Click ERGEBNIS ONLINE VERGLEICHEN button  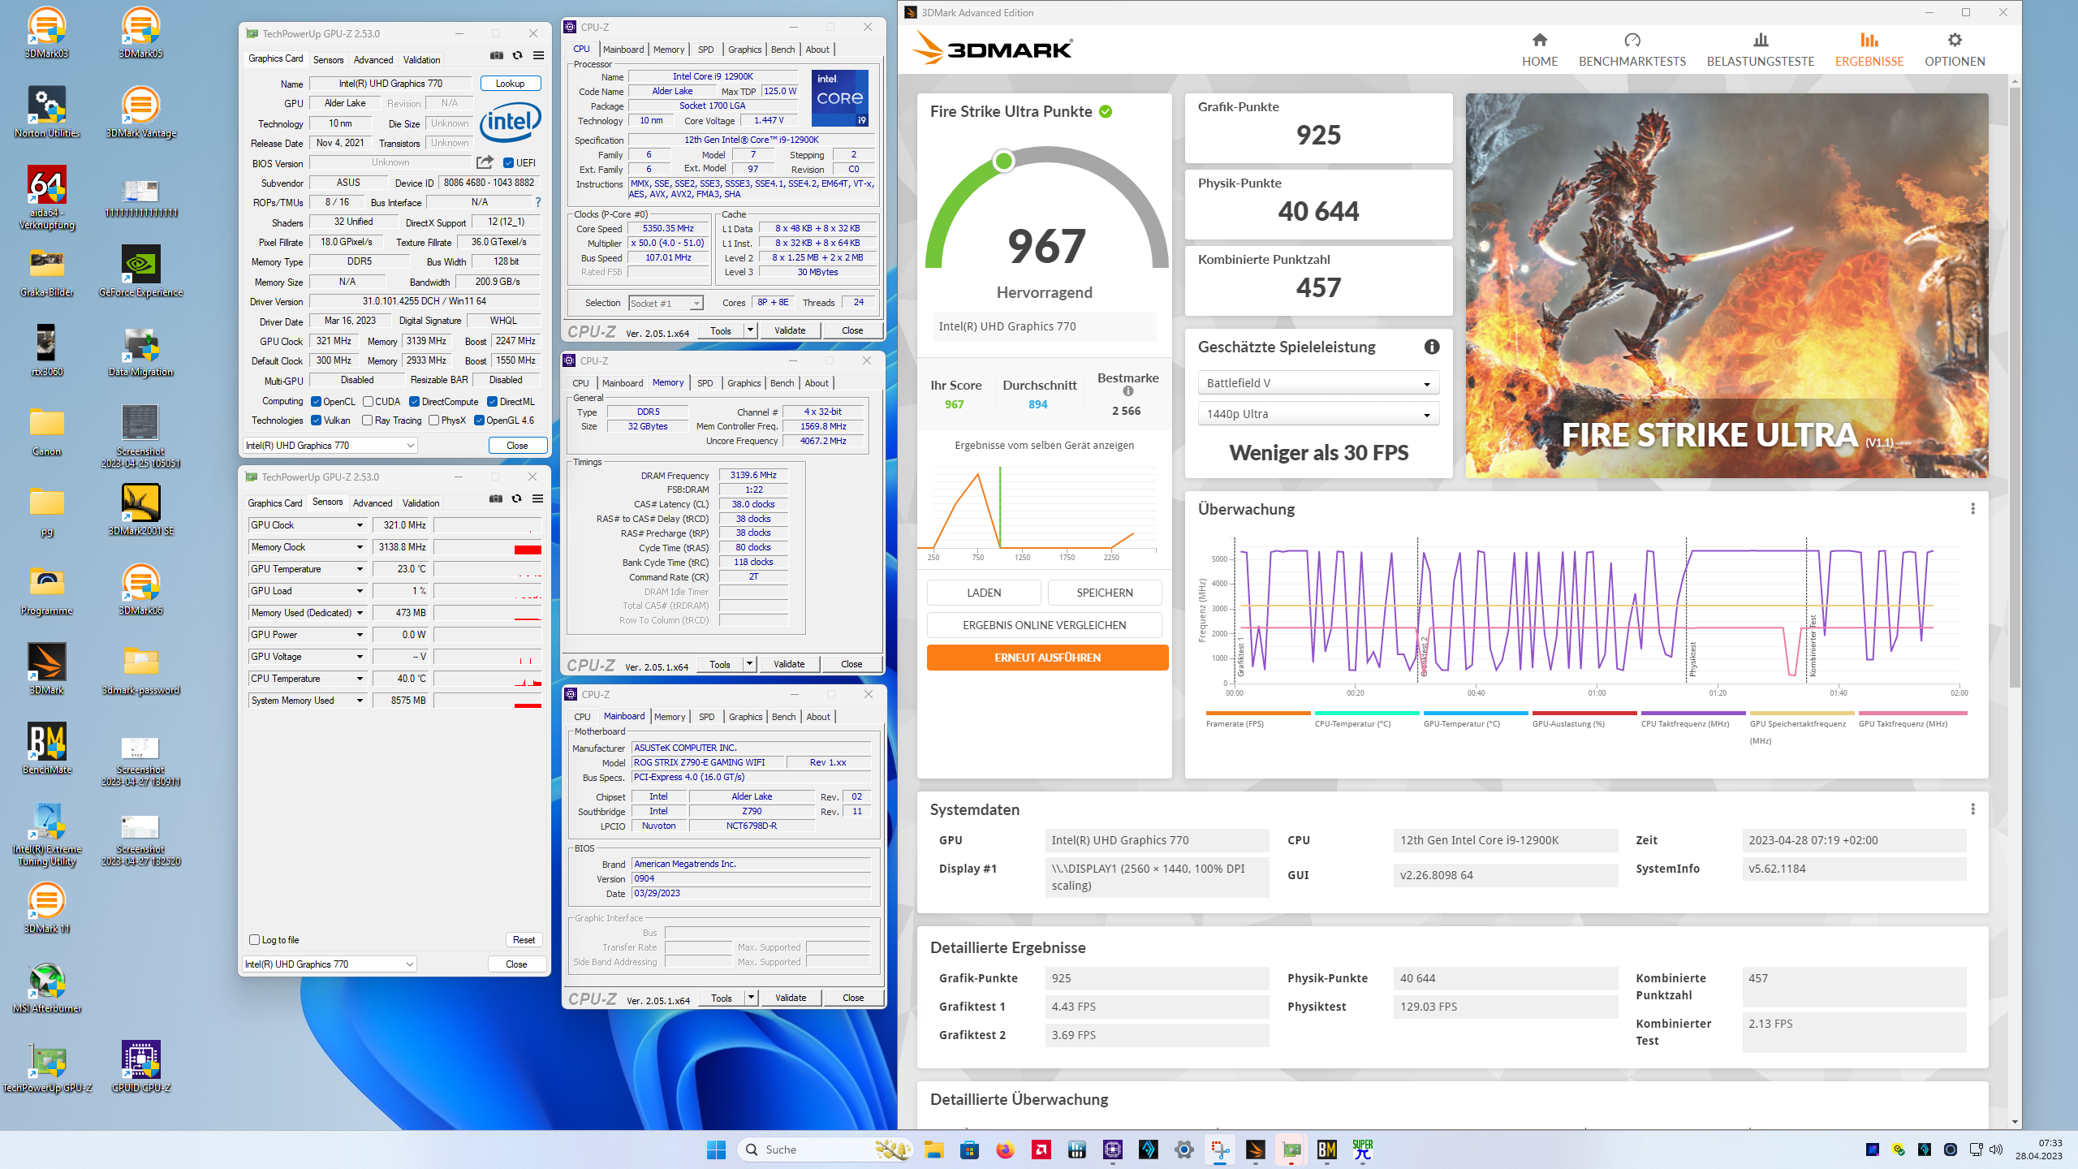pyautogui.click(x=1044, y=625)
